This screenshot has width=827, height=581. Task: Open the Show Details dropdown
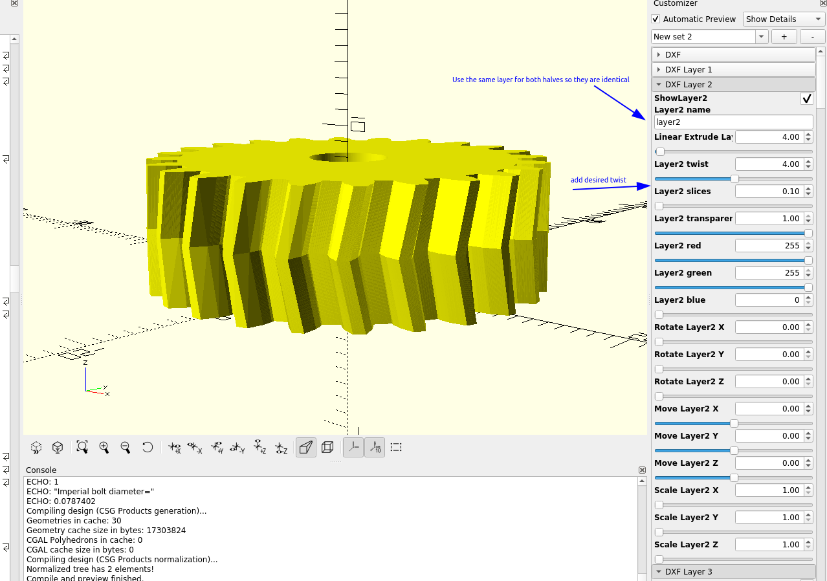782,19
